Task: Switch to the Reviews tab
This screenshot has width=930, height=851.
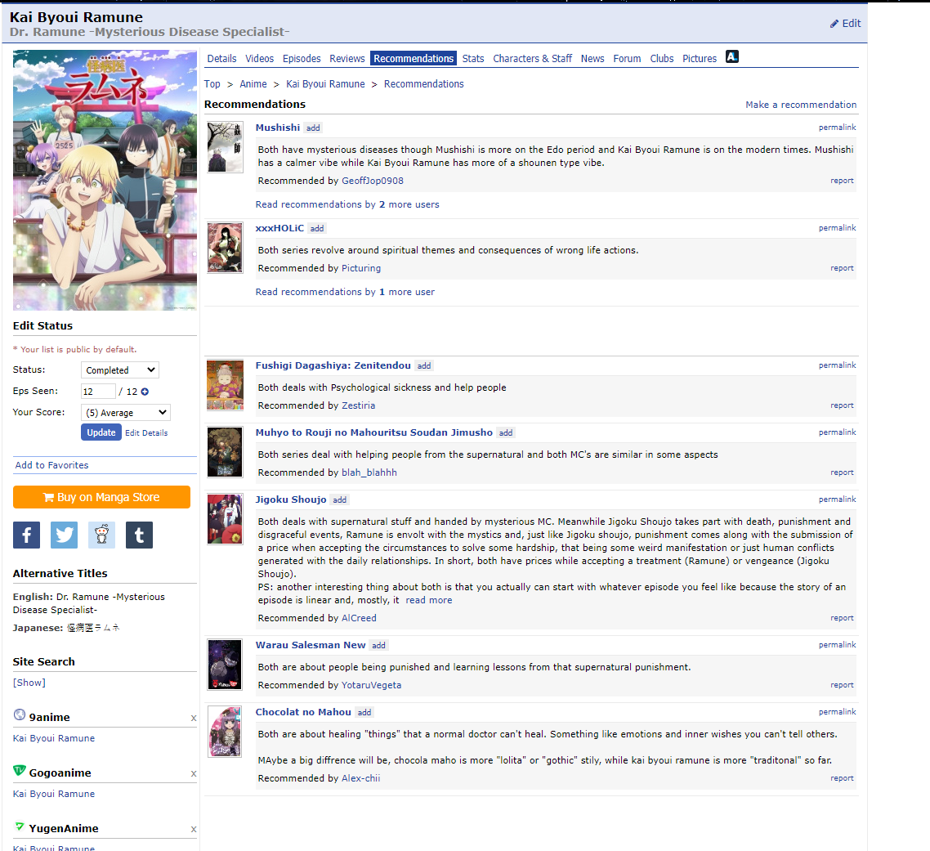Action: pos(347,59)
